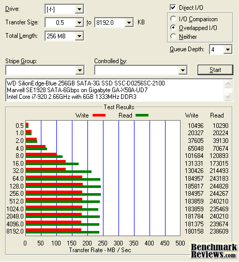Click the description box scroll up arrow
Screen dimensions: 239x262
[x=228, y=84]
